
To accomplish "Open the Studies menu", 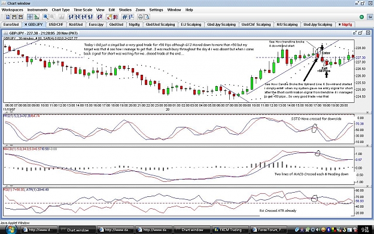I will click(x=125, y=10).
